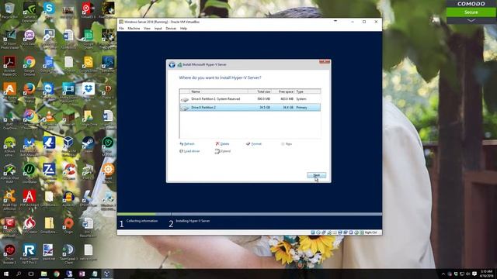Click the Type column header
This screenshot has height=279, width=497.
tap(308, 91)
